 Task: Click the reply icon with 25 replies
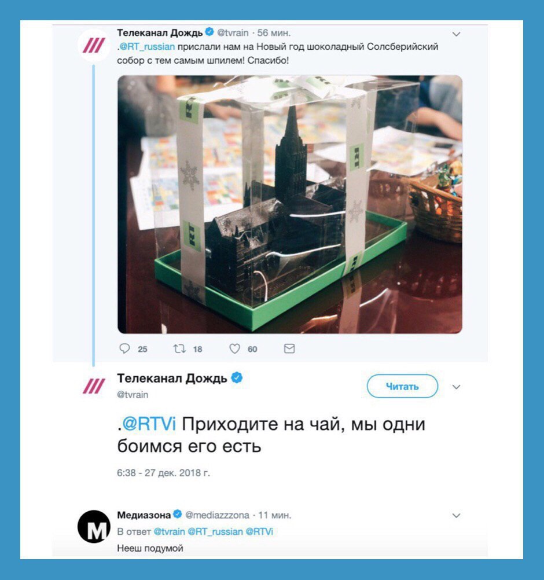click(124, 349)
